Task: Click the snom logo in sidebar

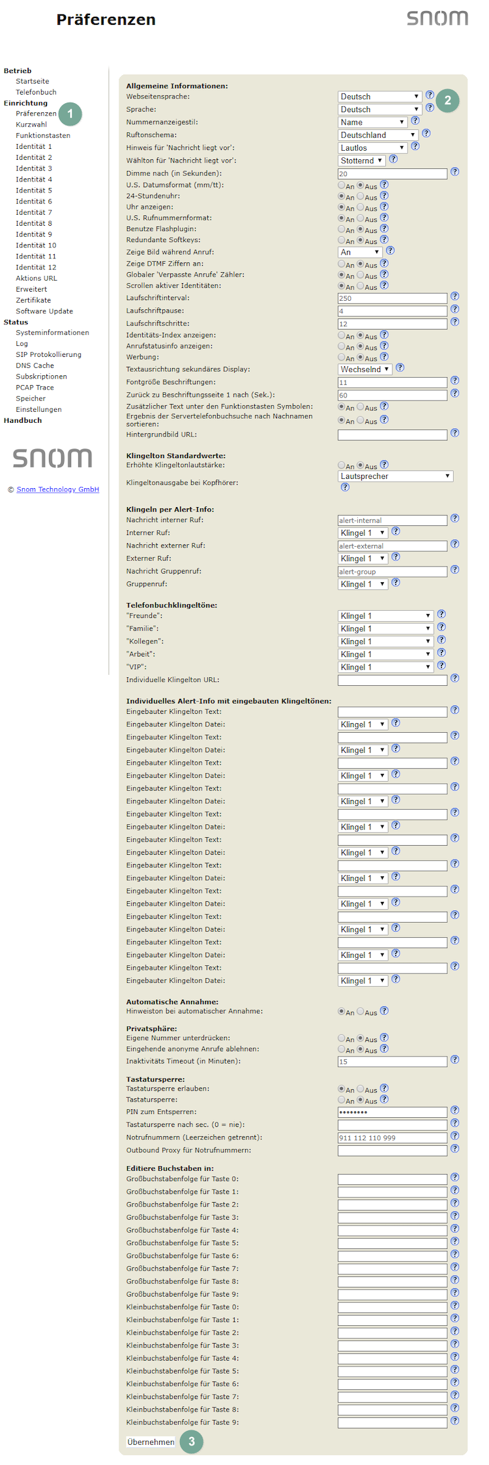Action: 52,457
